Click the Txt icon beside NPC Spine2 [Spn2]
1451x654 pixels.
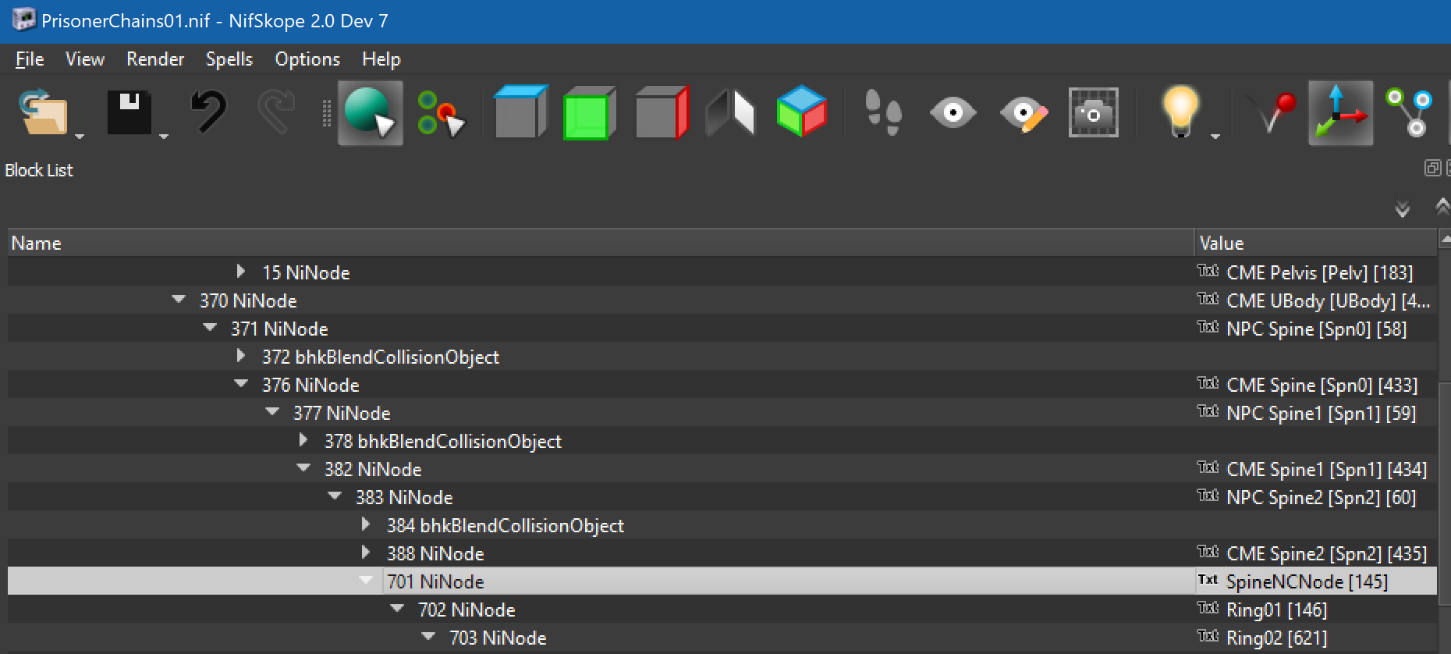point(1208,496)
